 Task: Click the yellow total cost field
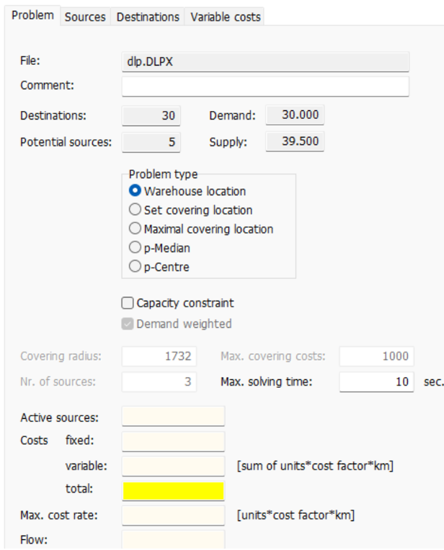(174, 491)
